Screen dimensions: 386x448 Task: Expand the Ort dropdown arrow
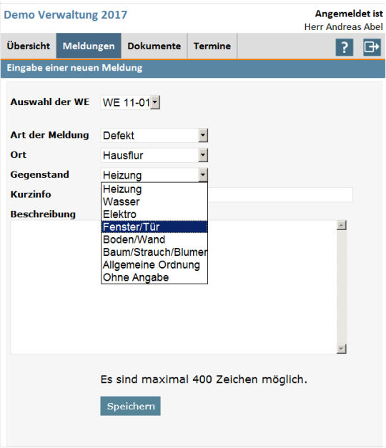203,155
